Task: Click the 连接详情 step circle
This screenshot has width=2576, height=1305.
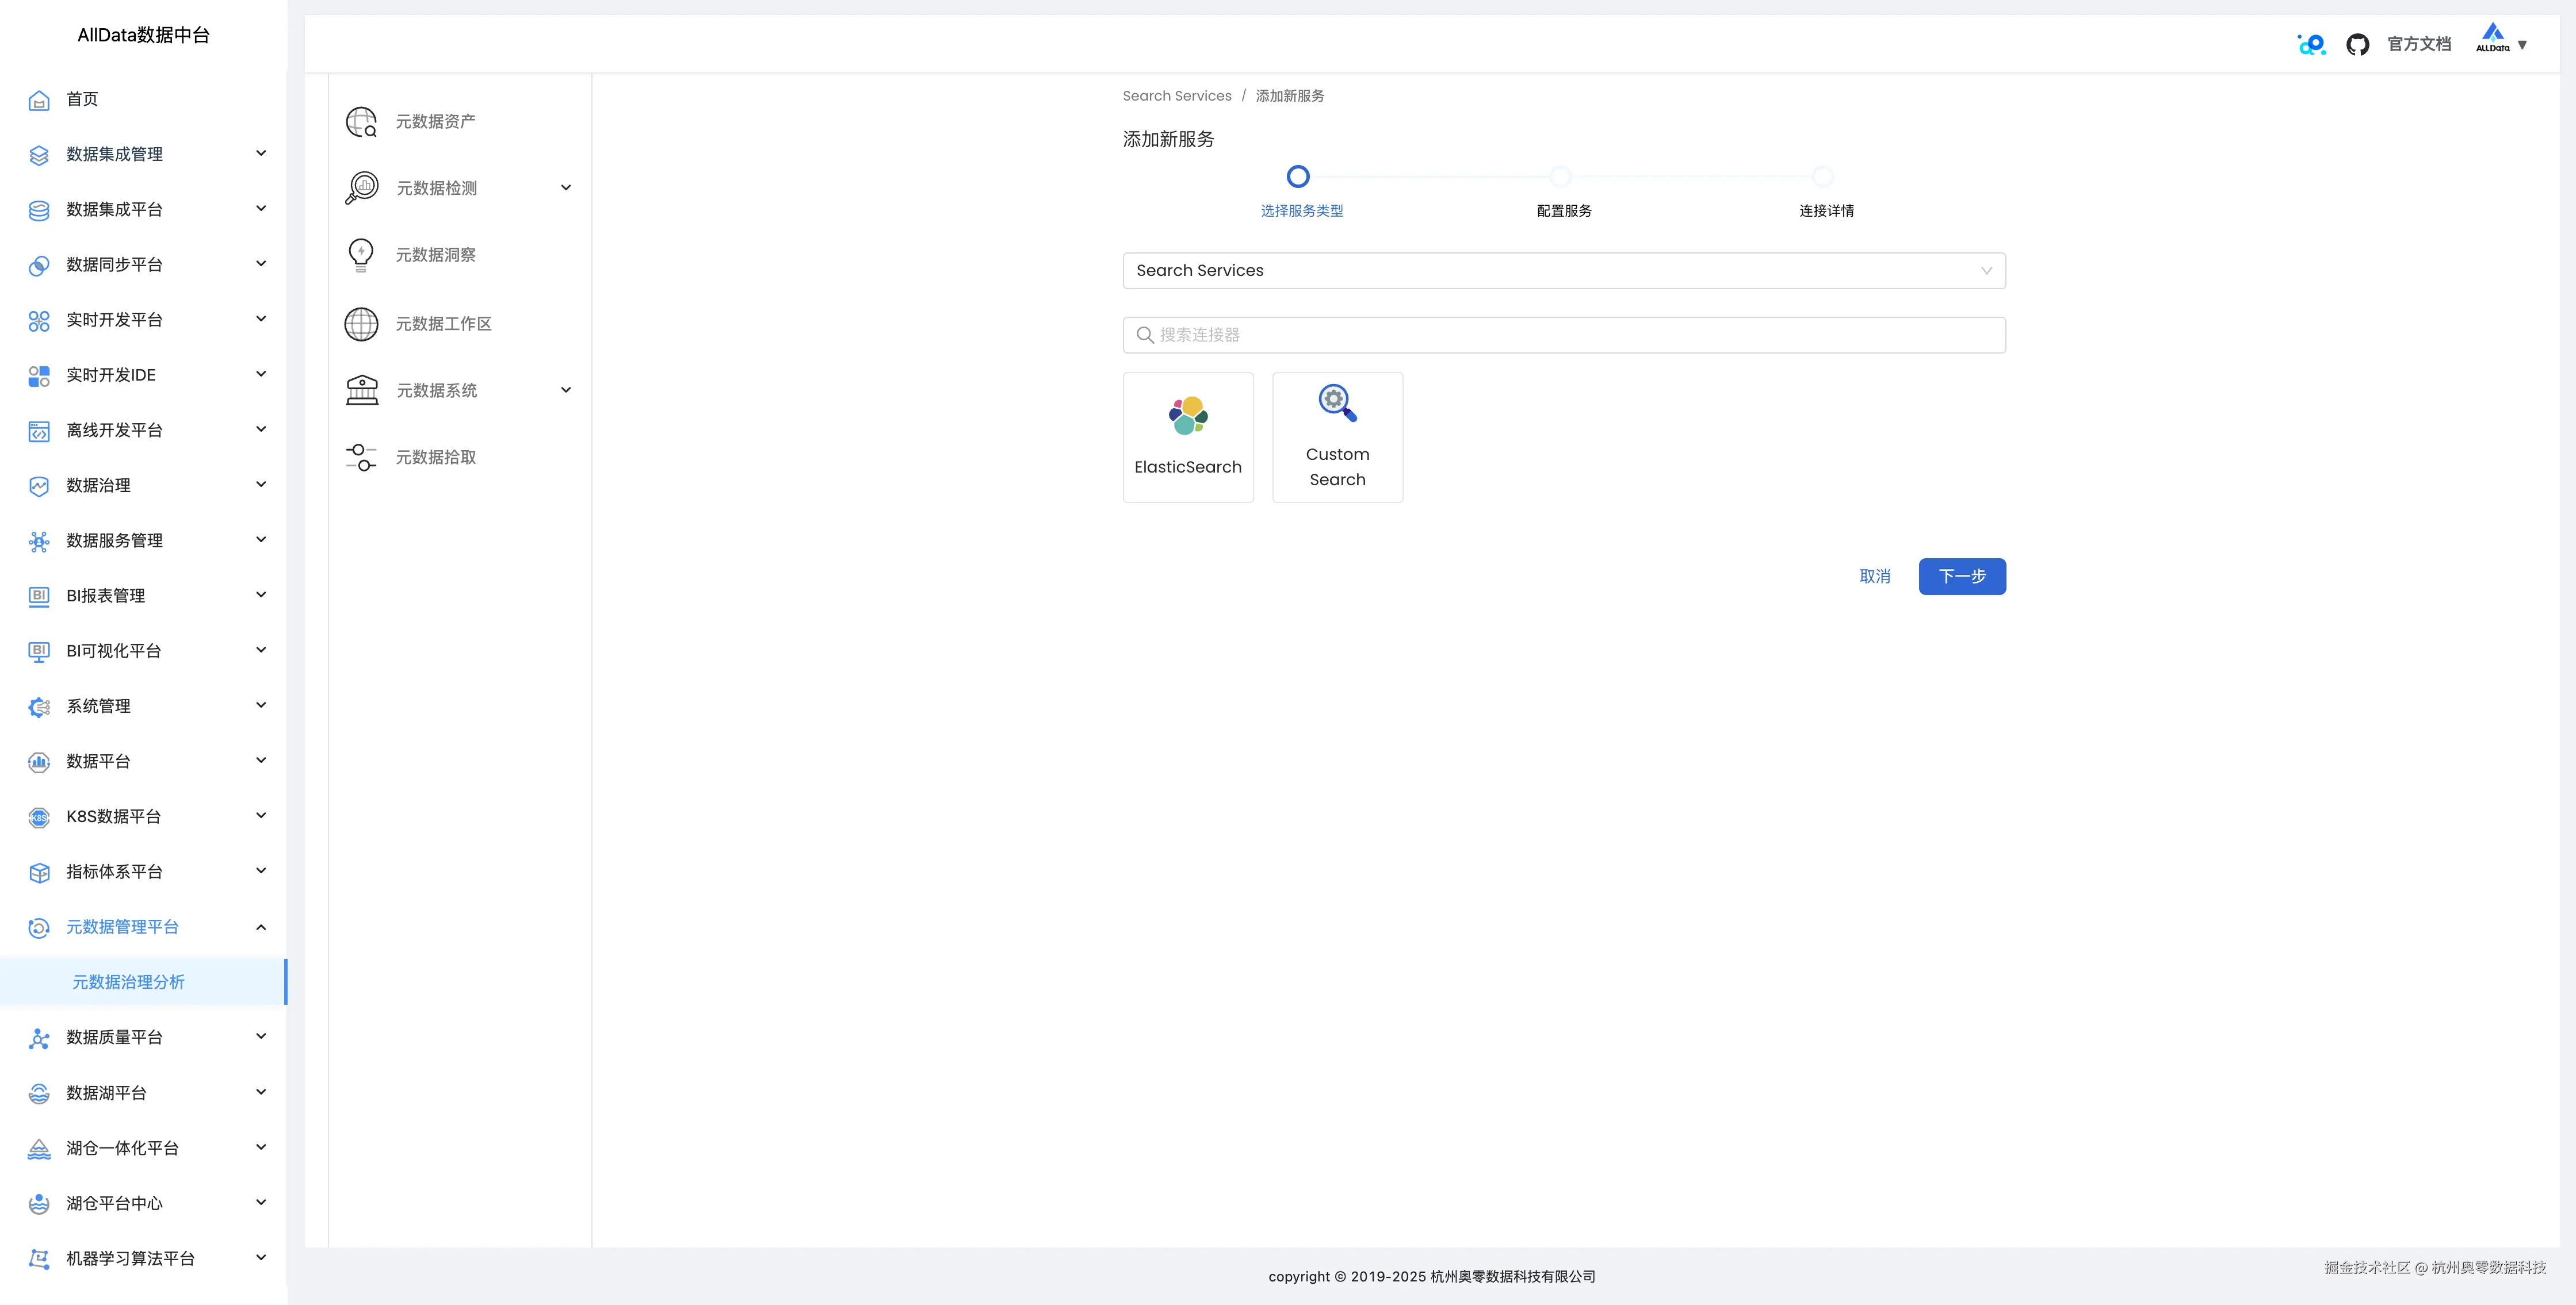Action: [x=1824, y=176]
